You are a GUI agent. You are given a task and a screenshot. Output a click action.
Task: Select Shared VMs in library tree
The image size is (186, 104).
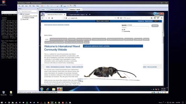[25, 19]
